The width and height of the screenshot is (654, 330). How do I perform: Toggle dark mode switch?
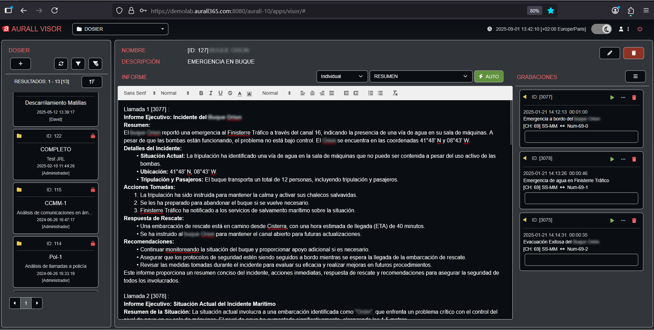[x=601, y=29]
